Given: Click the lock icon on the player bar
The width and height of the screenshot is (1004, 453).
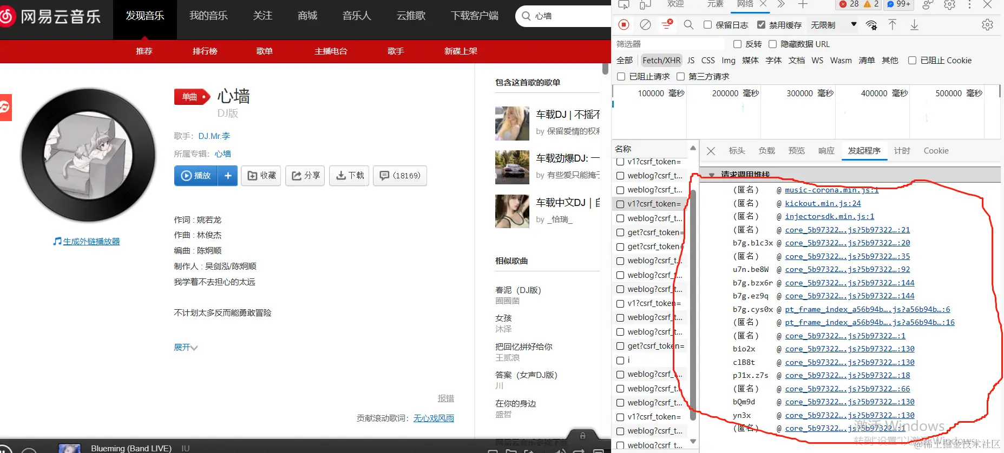Looking at the screenshot, I should [x=582, y=435].
